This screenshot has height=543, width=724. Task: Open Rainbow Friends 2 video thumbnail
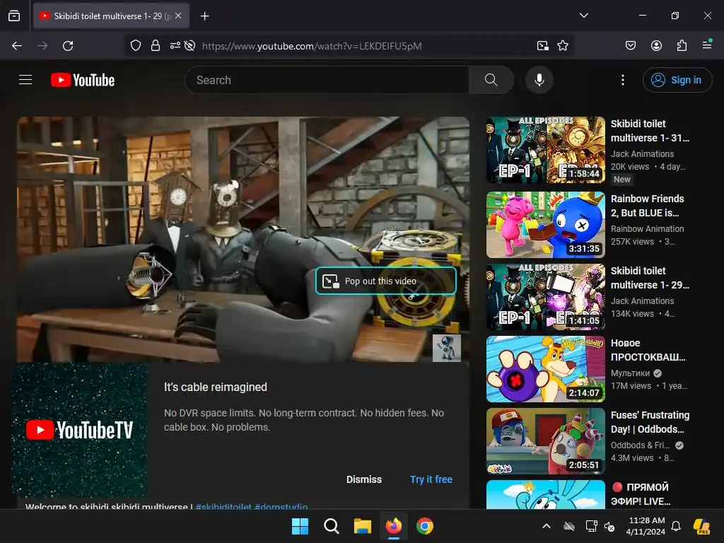(545, 225)
